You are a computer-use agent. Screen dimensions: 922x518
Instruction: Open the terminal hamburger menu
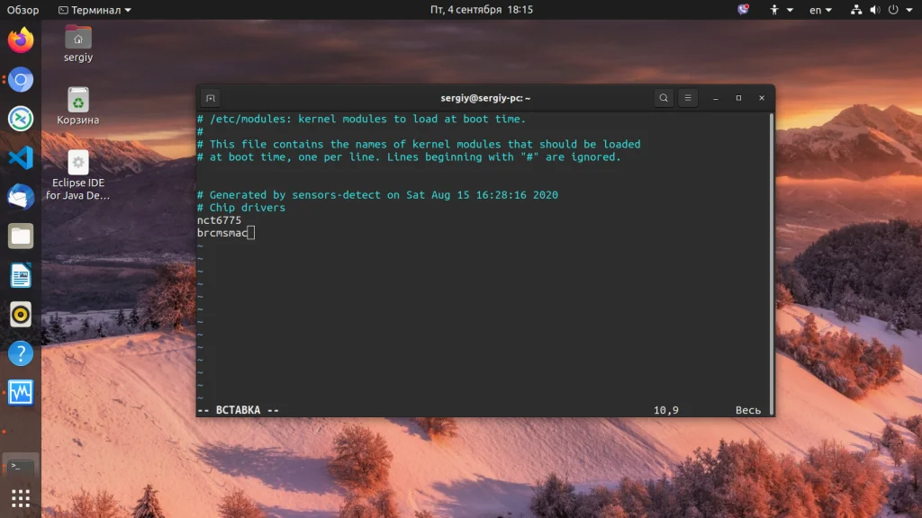(688, 98)
